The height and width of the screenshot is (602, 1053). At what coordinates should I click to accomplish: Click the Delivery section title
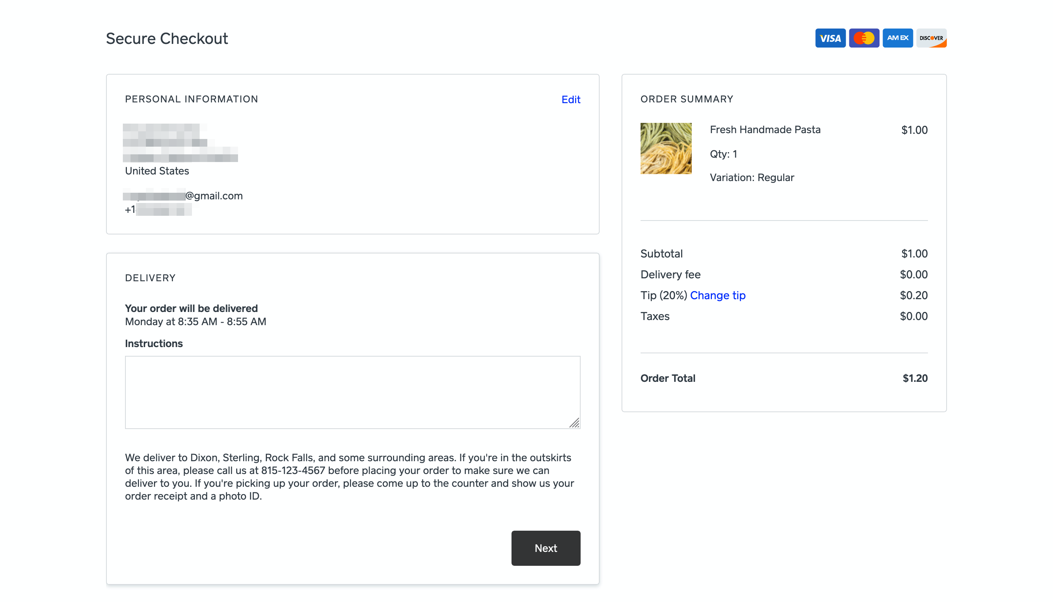coord(150,278)
